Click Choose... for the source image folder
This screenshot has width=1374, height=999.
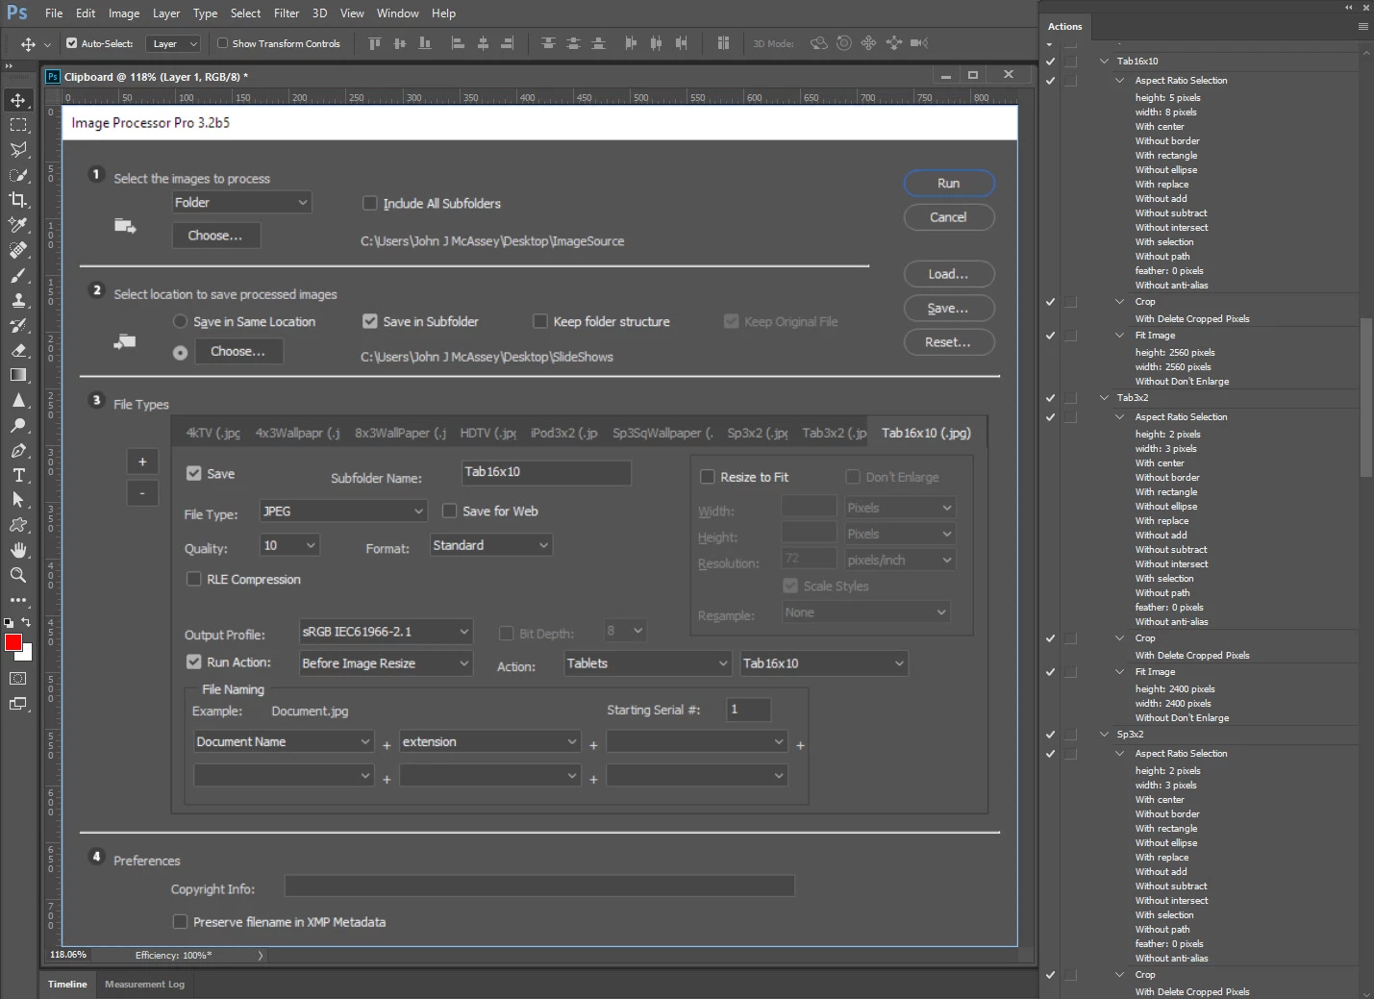pos(216,236)
